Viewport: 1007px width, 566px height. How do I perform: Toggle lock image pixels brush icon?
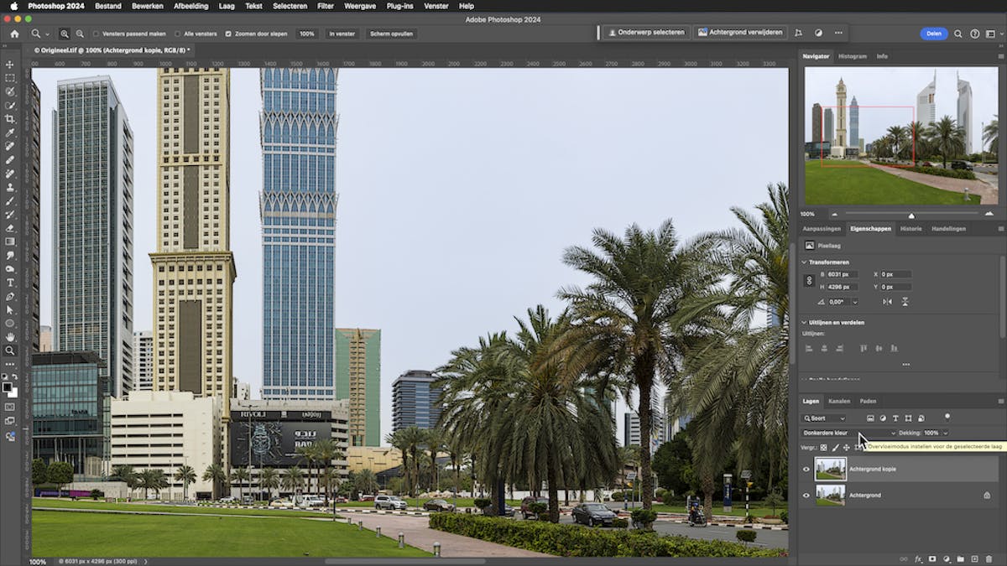835,447
